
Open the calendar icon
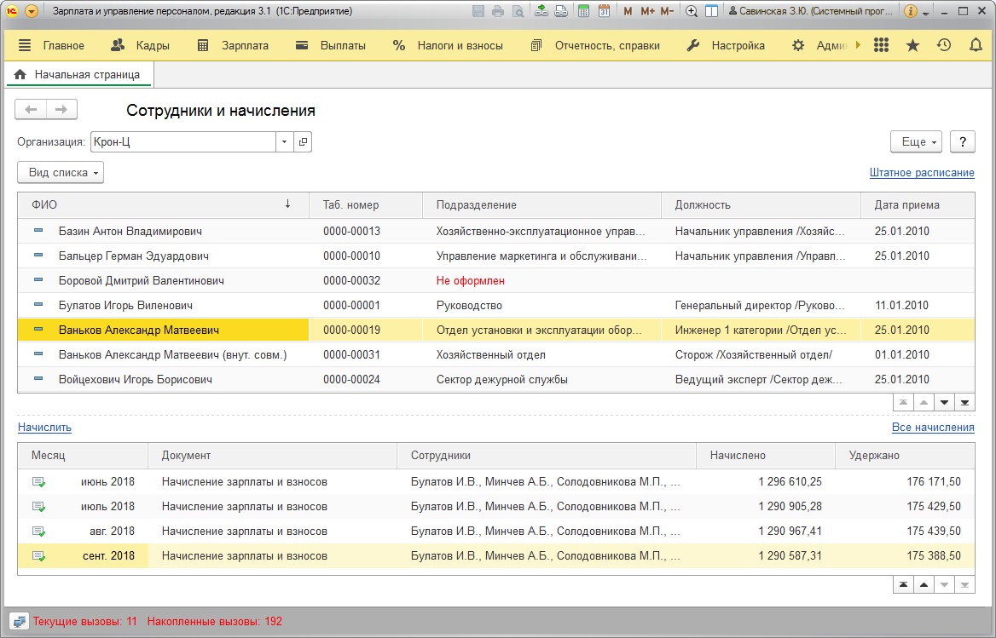[604, 11]
